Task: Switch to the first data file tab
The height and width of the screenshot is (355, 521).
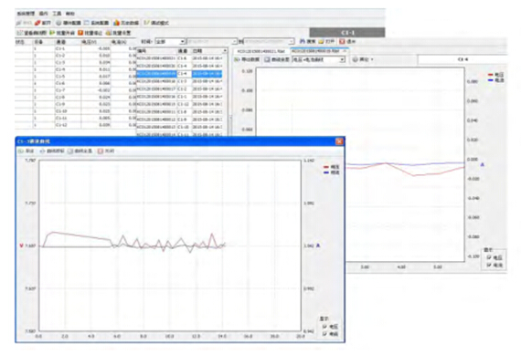Action: tap(261, 51)
